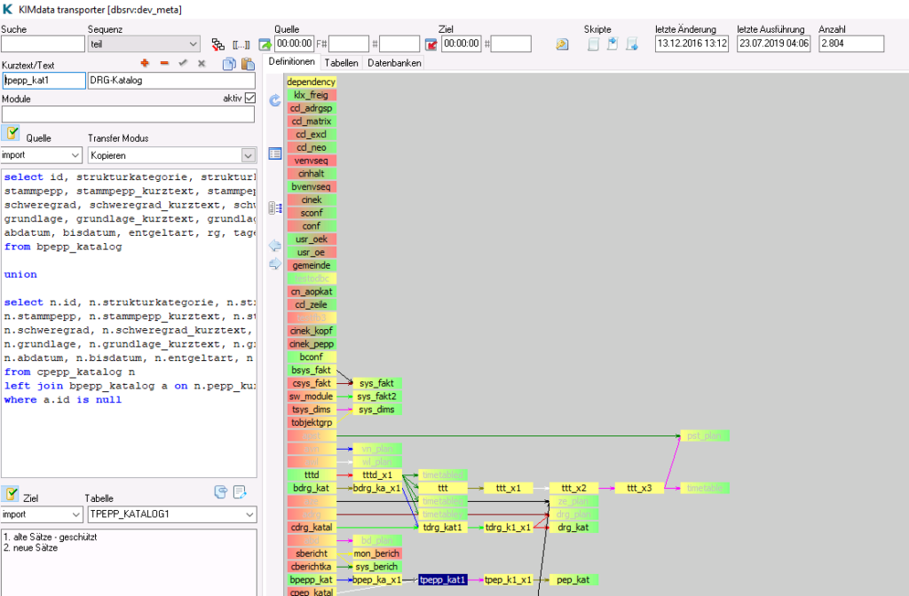Select the klx_freig node
Viewport: 909px width, 596px height.
[x=312, y=95]
